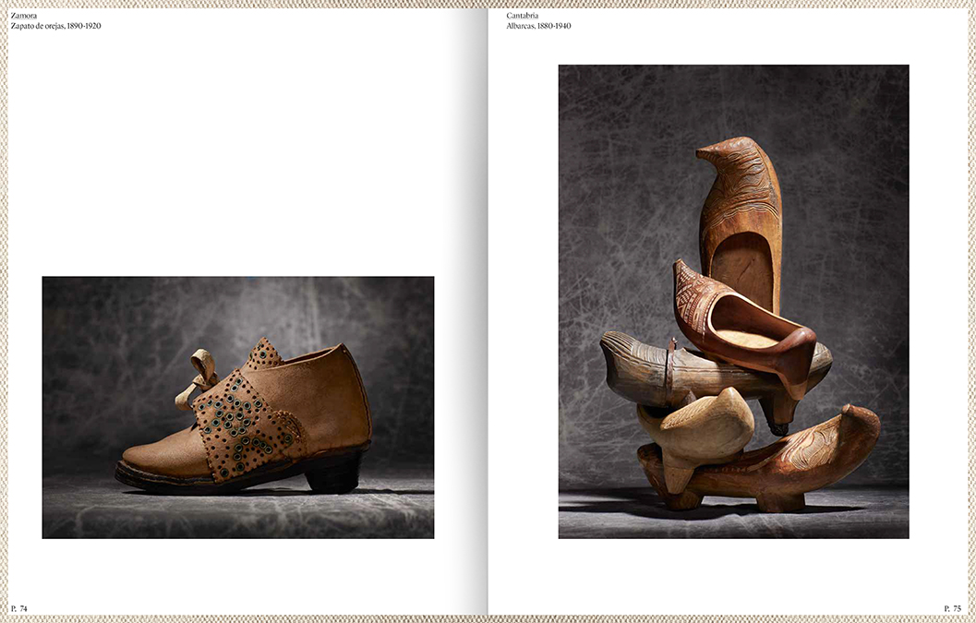Click the 'P. 75' page number
The width and height of the screenshot is (976, 623).
[x=952, y=608]
